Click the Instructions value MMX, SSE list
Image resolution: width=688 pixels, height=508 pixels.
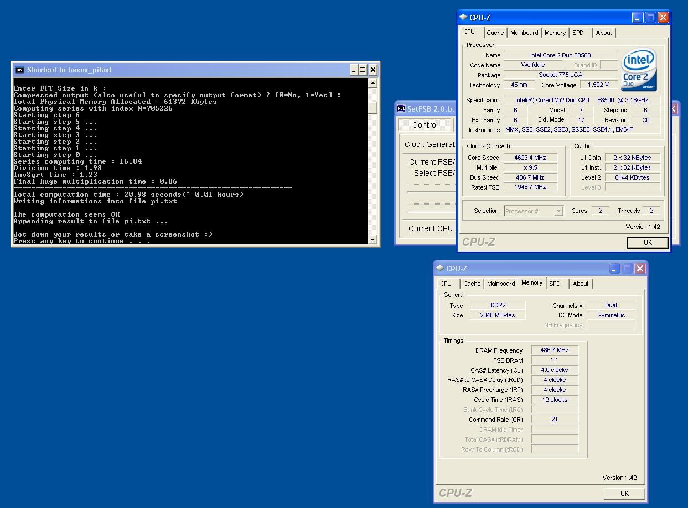coord(581,130)
